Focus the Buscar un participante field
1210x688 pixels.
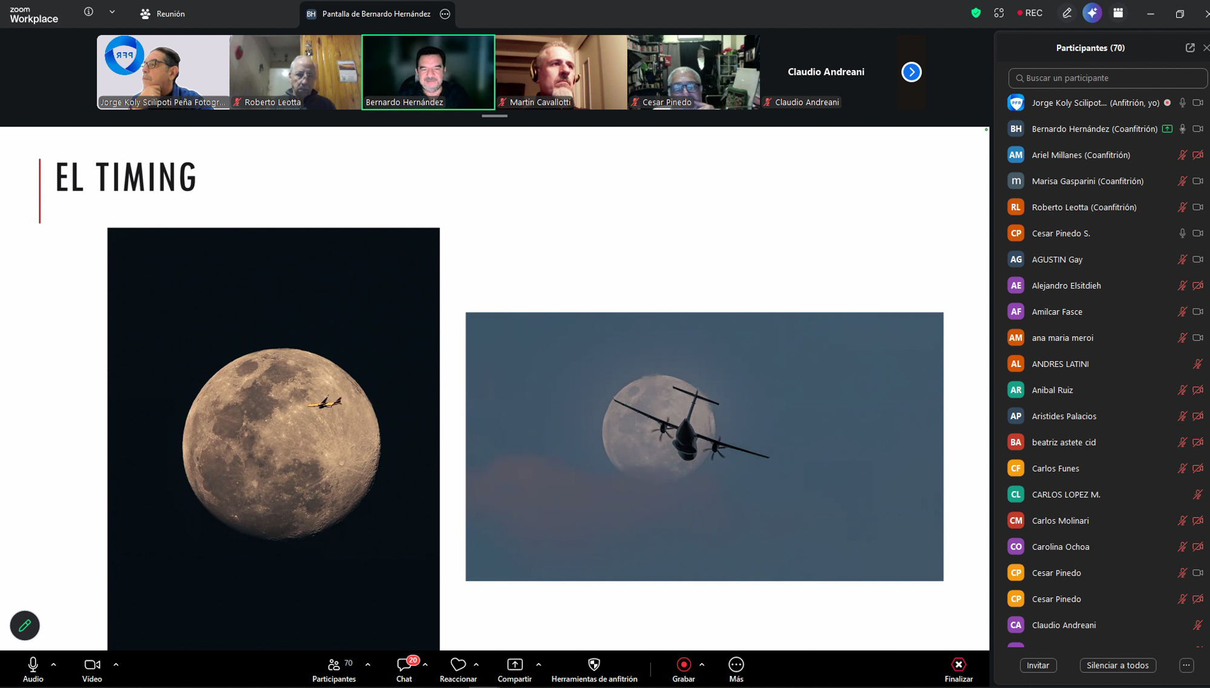click(1108, 78)
